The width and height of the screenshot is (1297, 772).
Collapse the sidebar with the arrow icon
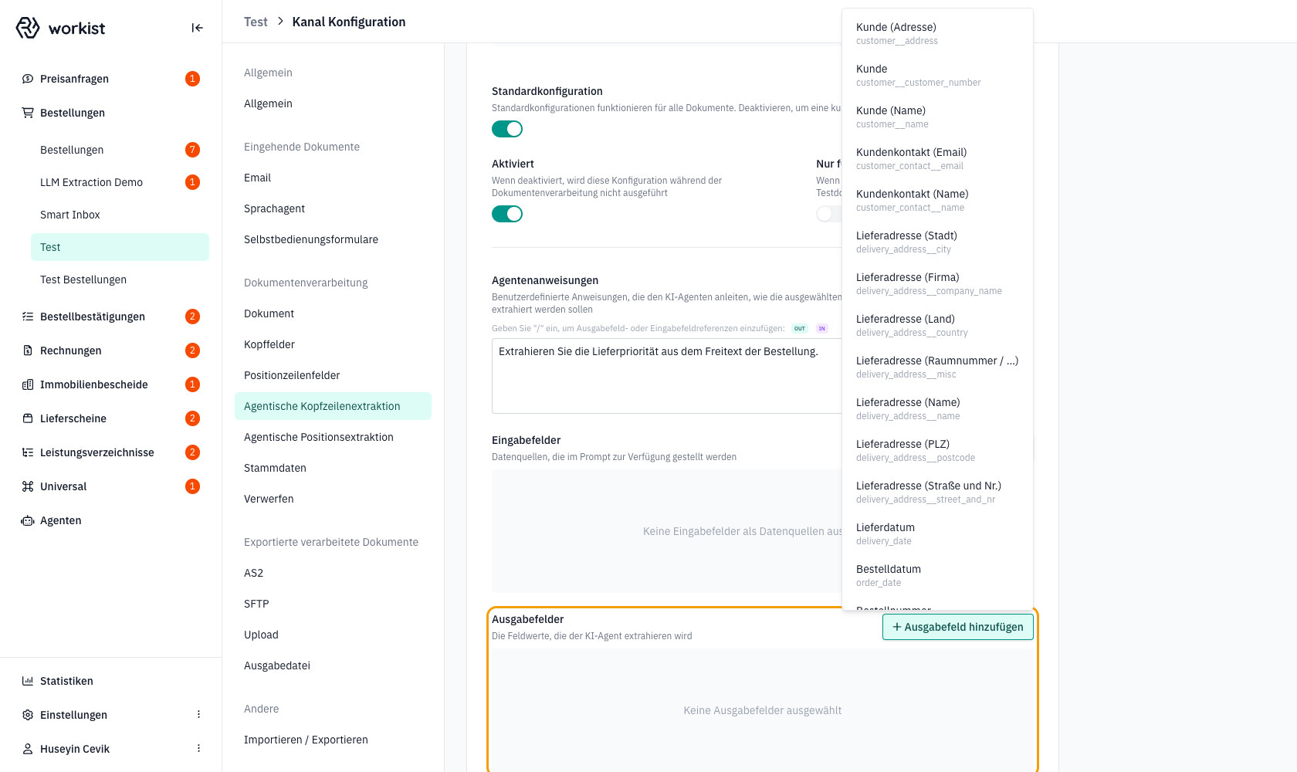click(197, 28)
